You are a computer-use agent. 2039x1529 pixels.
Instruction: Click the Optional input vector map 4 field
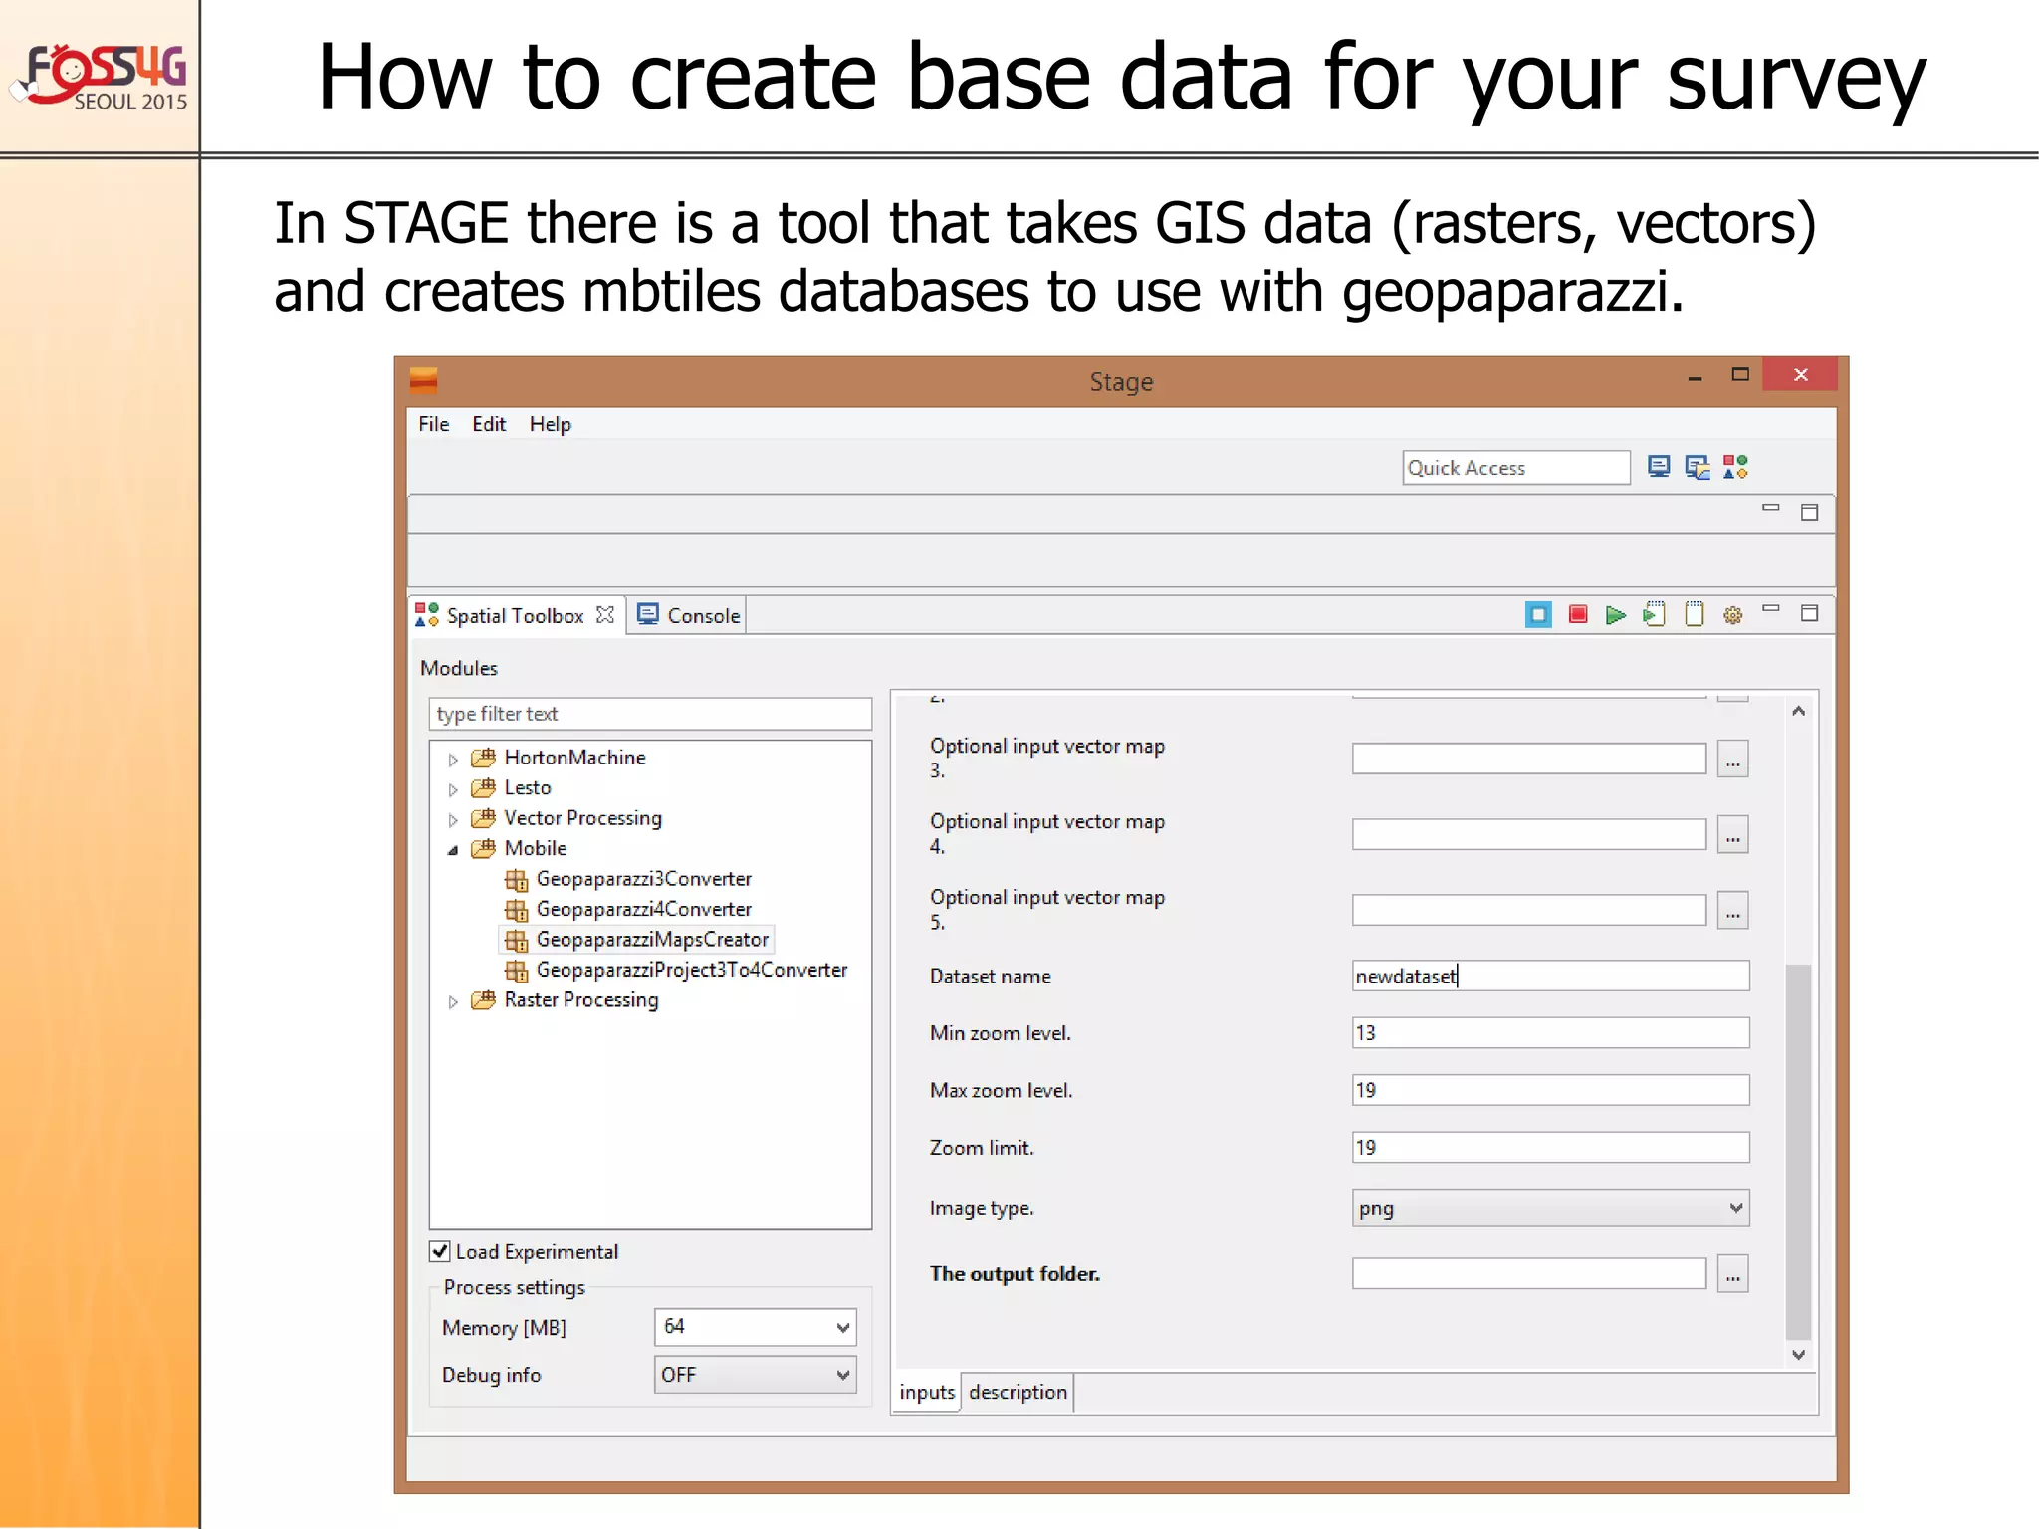(1528, 834)
